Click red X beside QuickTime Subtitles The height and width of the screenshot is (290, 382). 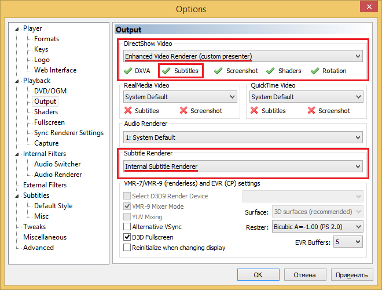254,111
